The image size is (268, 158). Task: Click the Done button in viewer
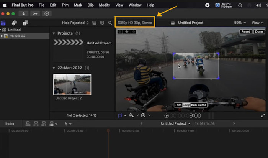259,32
